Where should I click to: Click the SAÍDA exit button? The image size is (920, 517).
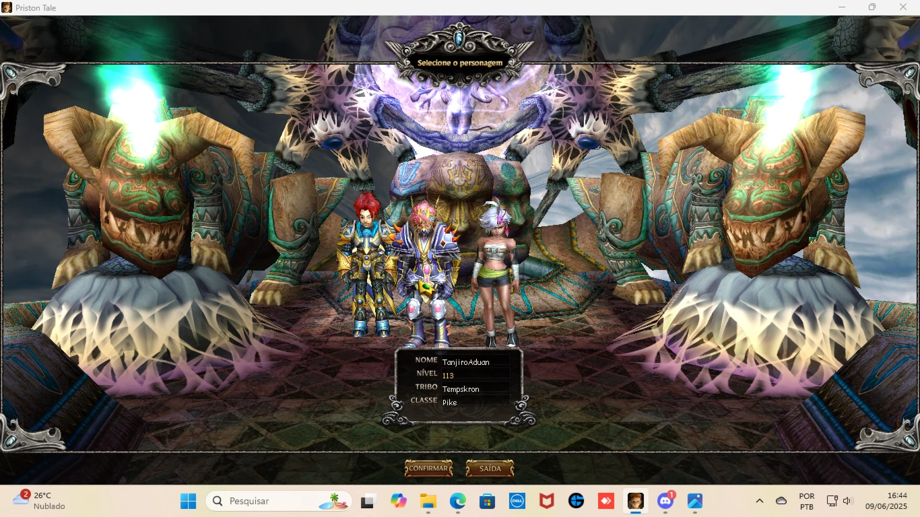click(490, 469)
